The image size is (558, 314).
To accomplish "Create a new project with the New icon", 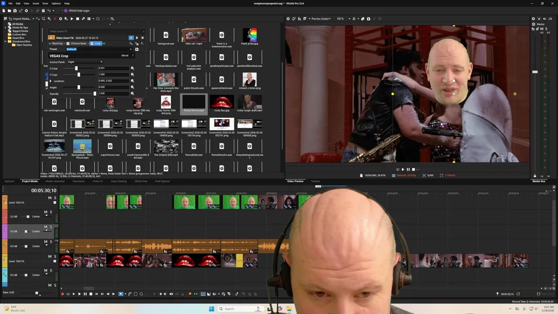I will (4, 10).
